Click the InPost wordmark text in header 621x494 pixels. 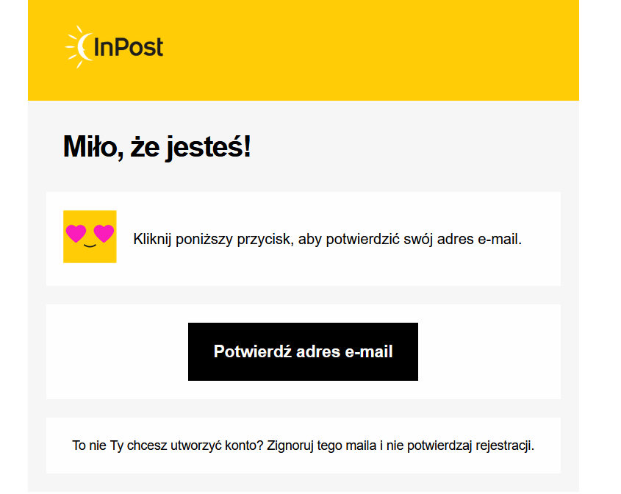click(129, 48)
